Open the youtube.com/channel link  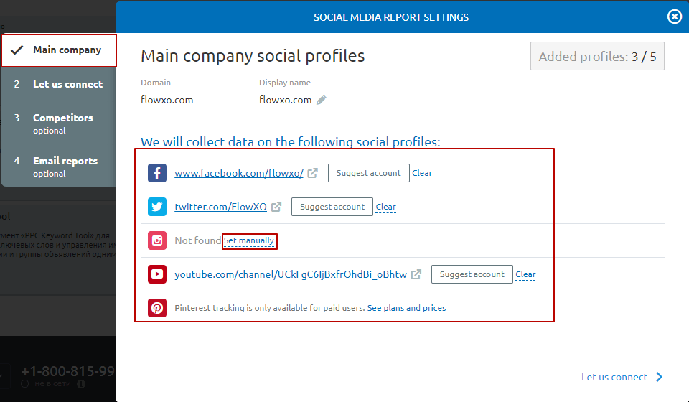tap(291, 274)
